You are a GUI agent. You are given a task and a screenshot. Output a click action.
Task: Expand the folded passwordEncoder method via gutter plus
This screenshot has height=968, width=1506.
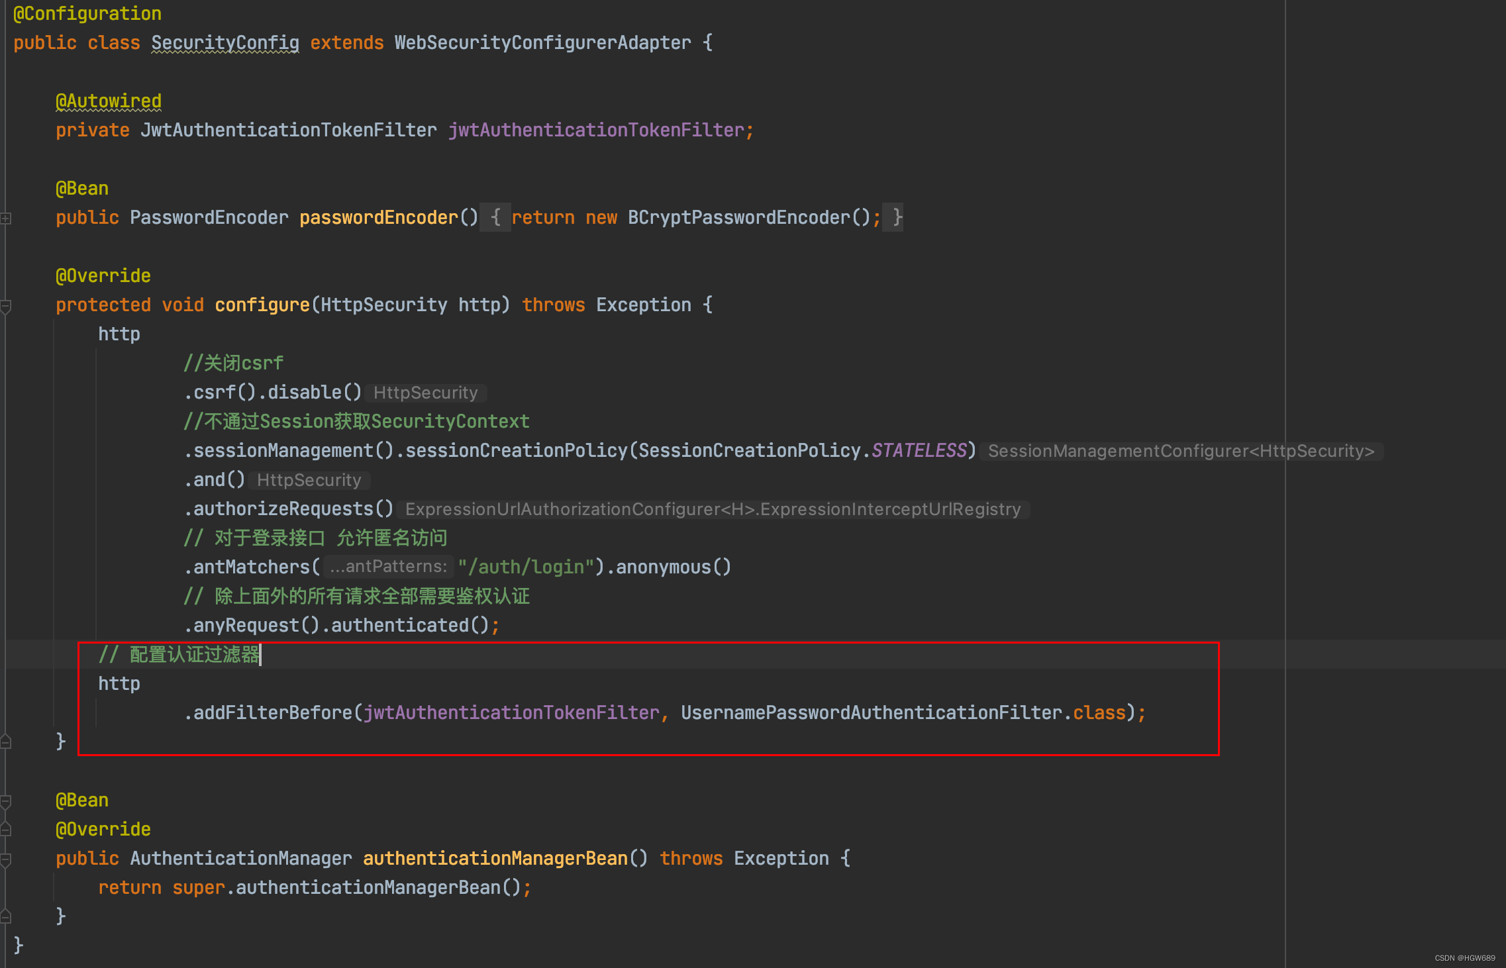tap(5, 218)
